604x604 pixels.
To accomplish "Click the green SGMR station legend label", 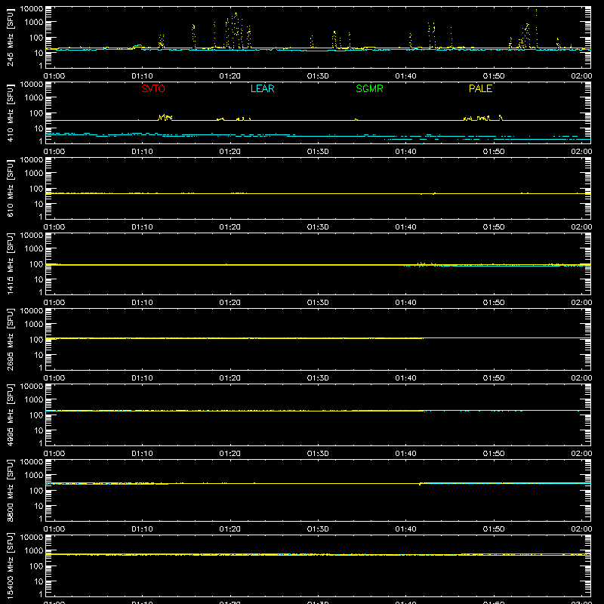I will pos(369,88).
